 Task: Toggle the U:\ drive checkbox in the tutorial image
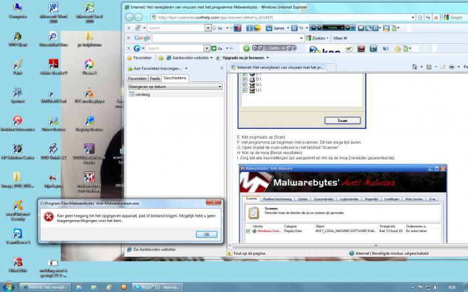pyautogui.click(x=245, y=90)
